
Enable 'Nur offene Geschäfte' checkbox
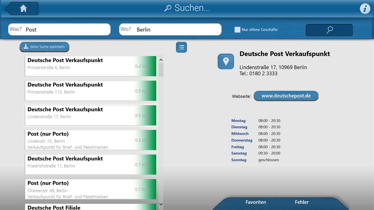(237, 30)
